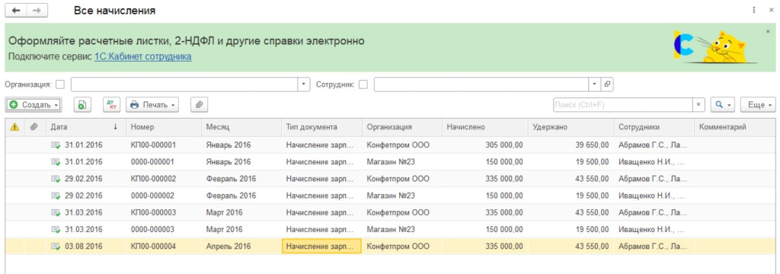Screen dimensions: 780x274
Task: Open the 1С:Кабинет сотрудника link
Action: pyautogui.click(x=142, y=56)
